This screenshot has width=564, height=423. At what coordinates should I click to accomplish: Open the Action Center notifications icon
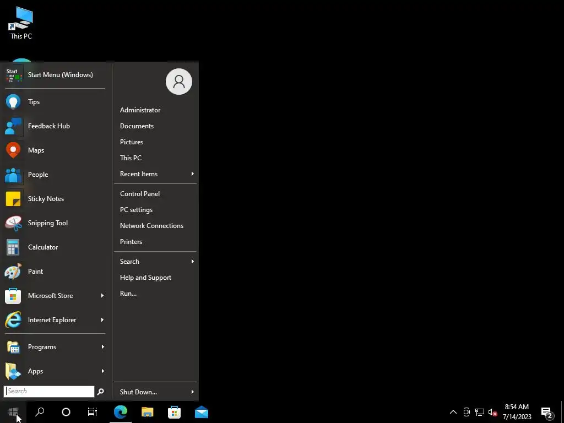coord(547,412)
